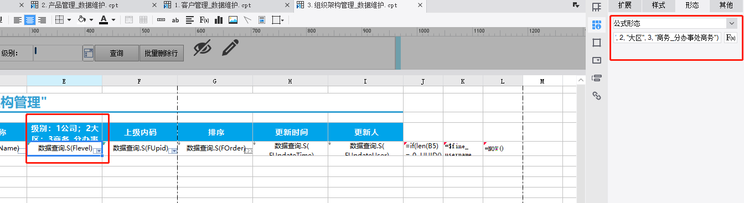Insert slash diagonal line element
The height and width of the screenshot is (203, 744).
coord(247,20)
